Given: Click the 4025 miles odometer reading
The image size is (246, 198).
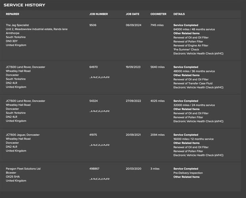Looking at the screenshot, I should (x=157, y=101).
